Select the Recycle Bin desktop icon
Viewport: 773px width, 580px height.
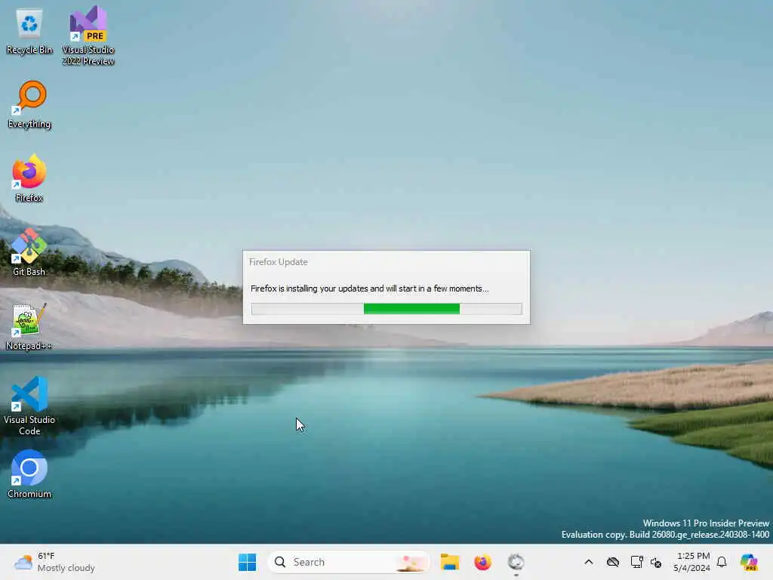pos(29,32)
